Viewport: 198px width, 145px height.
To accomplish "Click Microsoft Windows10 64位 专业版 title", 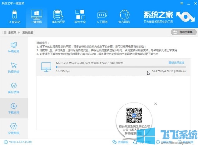I will tap(90, 63).
